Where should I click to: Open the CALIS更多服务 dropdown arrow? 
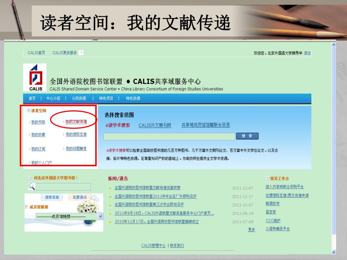point(81,52)
